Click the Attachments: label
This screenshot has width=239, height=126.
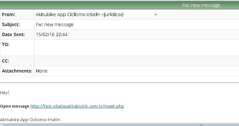pyautogui.click(x=17, y=71)
